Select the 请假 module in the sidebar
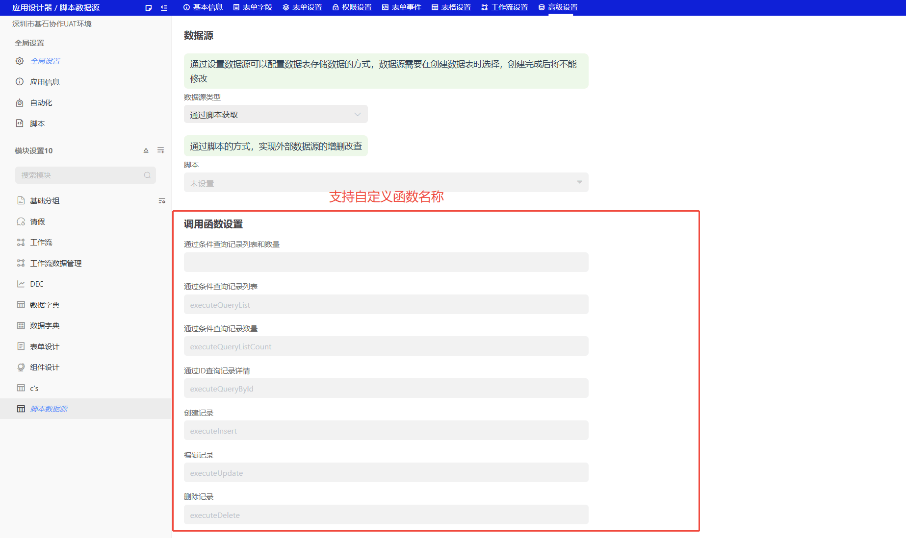906x538 pixels. pos(37,222)
